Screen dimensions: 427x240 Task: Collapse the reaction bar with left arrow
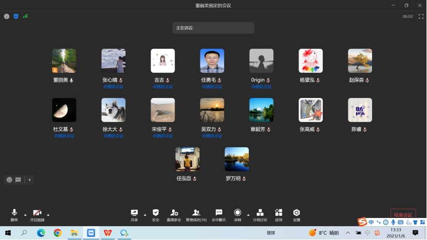tap(29, 180)
